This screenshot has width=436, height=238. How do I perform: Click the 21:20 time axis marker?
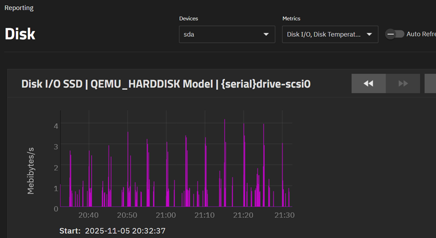pyautogui.click(x=243, y=215)
